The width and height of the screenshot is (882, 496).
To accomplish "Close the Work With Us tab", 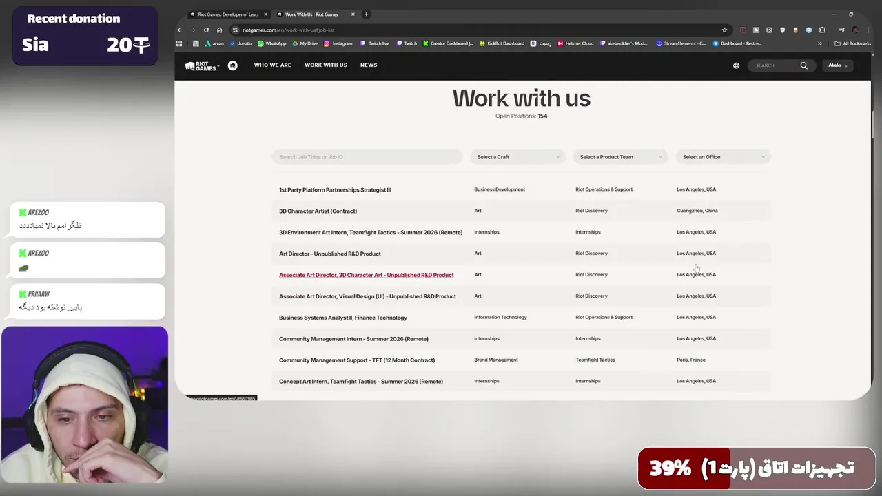I will [x=353, y=14].
